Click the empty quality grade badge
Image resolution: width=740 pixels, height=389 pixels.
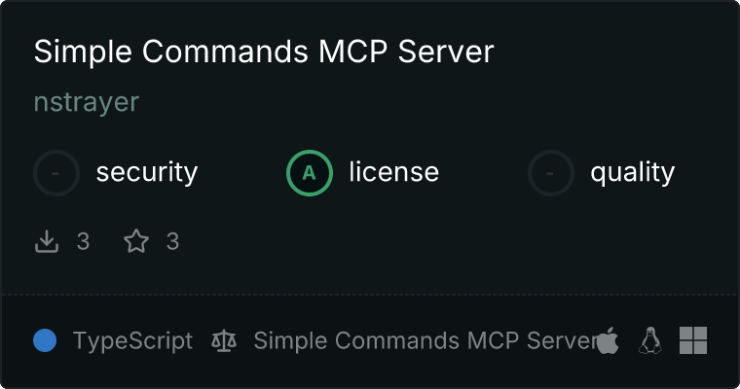coord(551,173)
